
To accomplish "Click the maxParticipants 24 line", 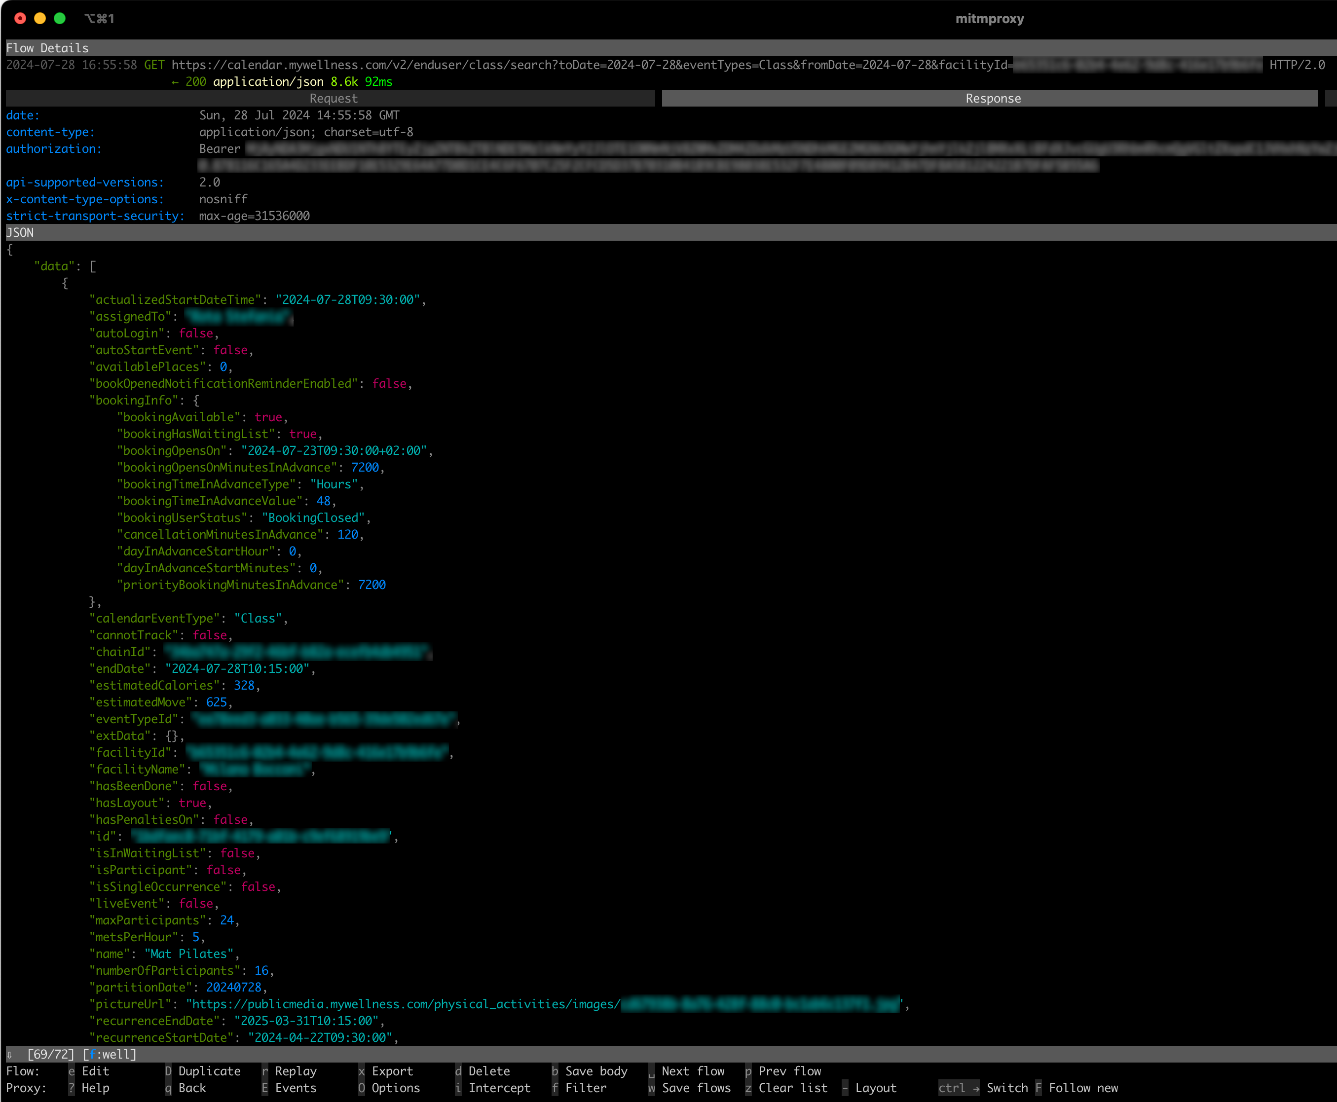I will click(x=164, y=920).
